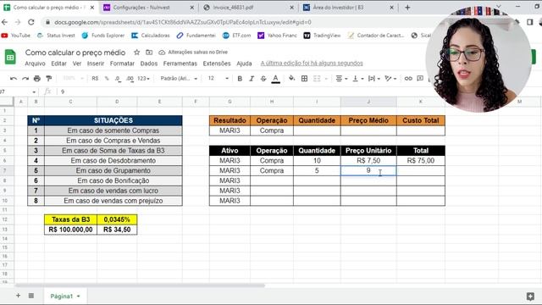Decrease decimal places
The height and width of the screenshot is (305, 542).
point(118,79)
